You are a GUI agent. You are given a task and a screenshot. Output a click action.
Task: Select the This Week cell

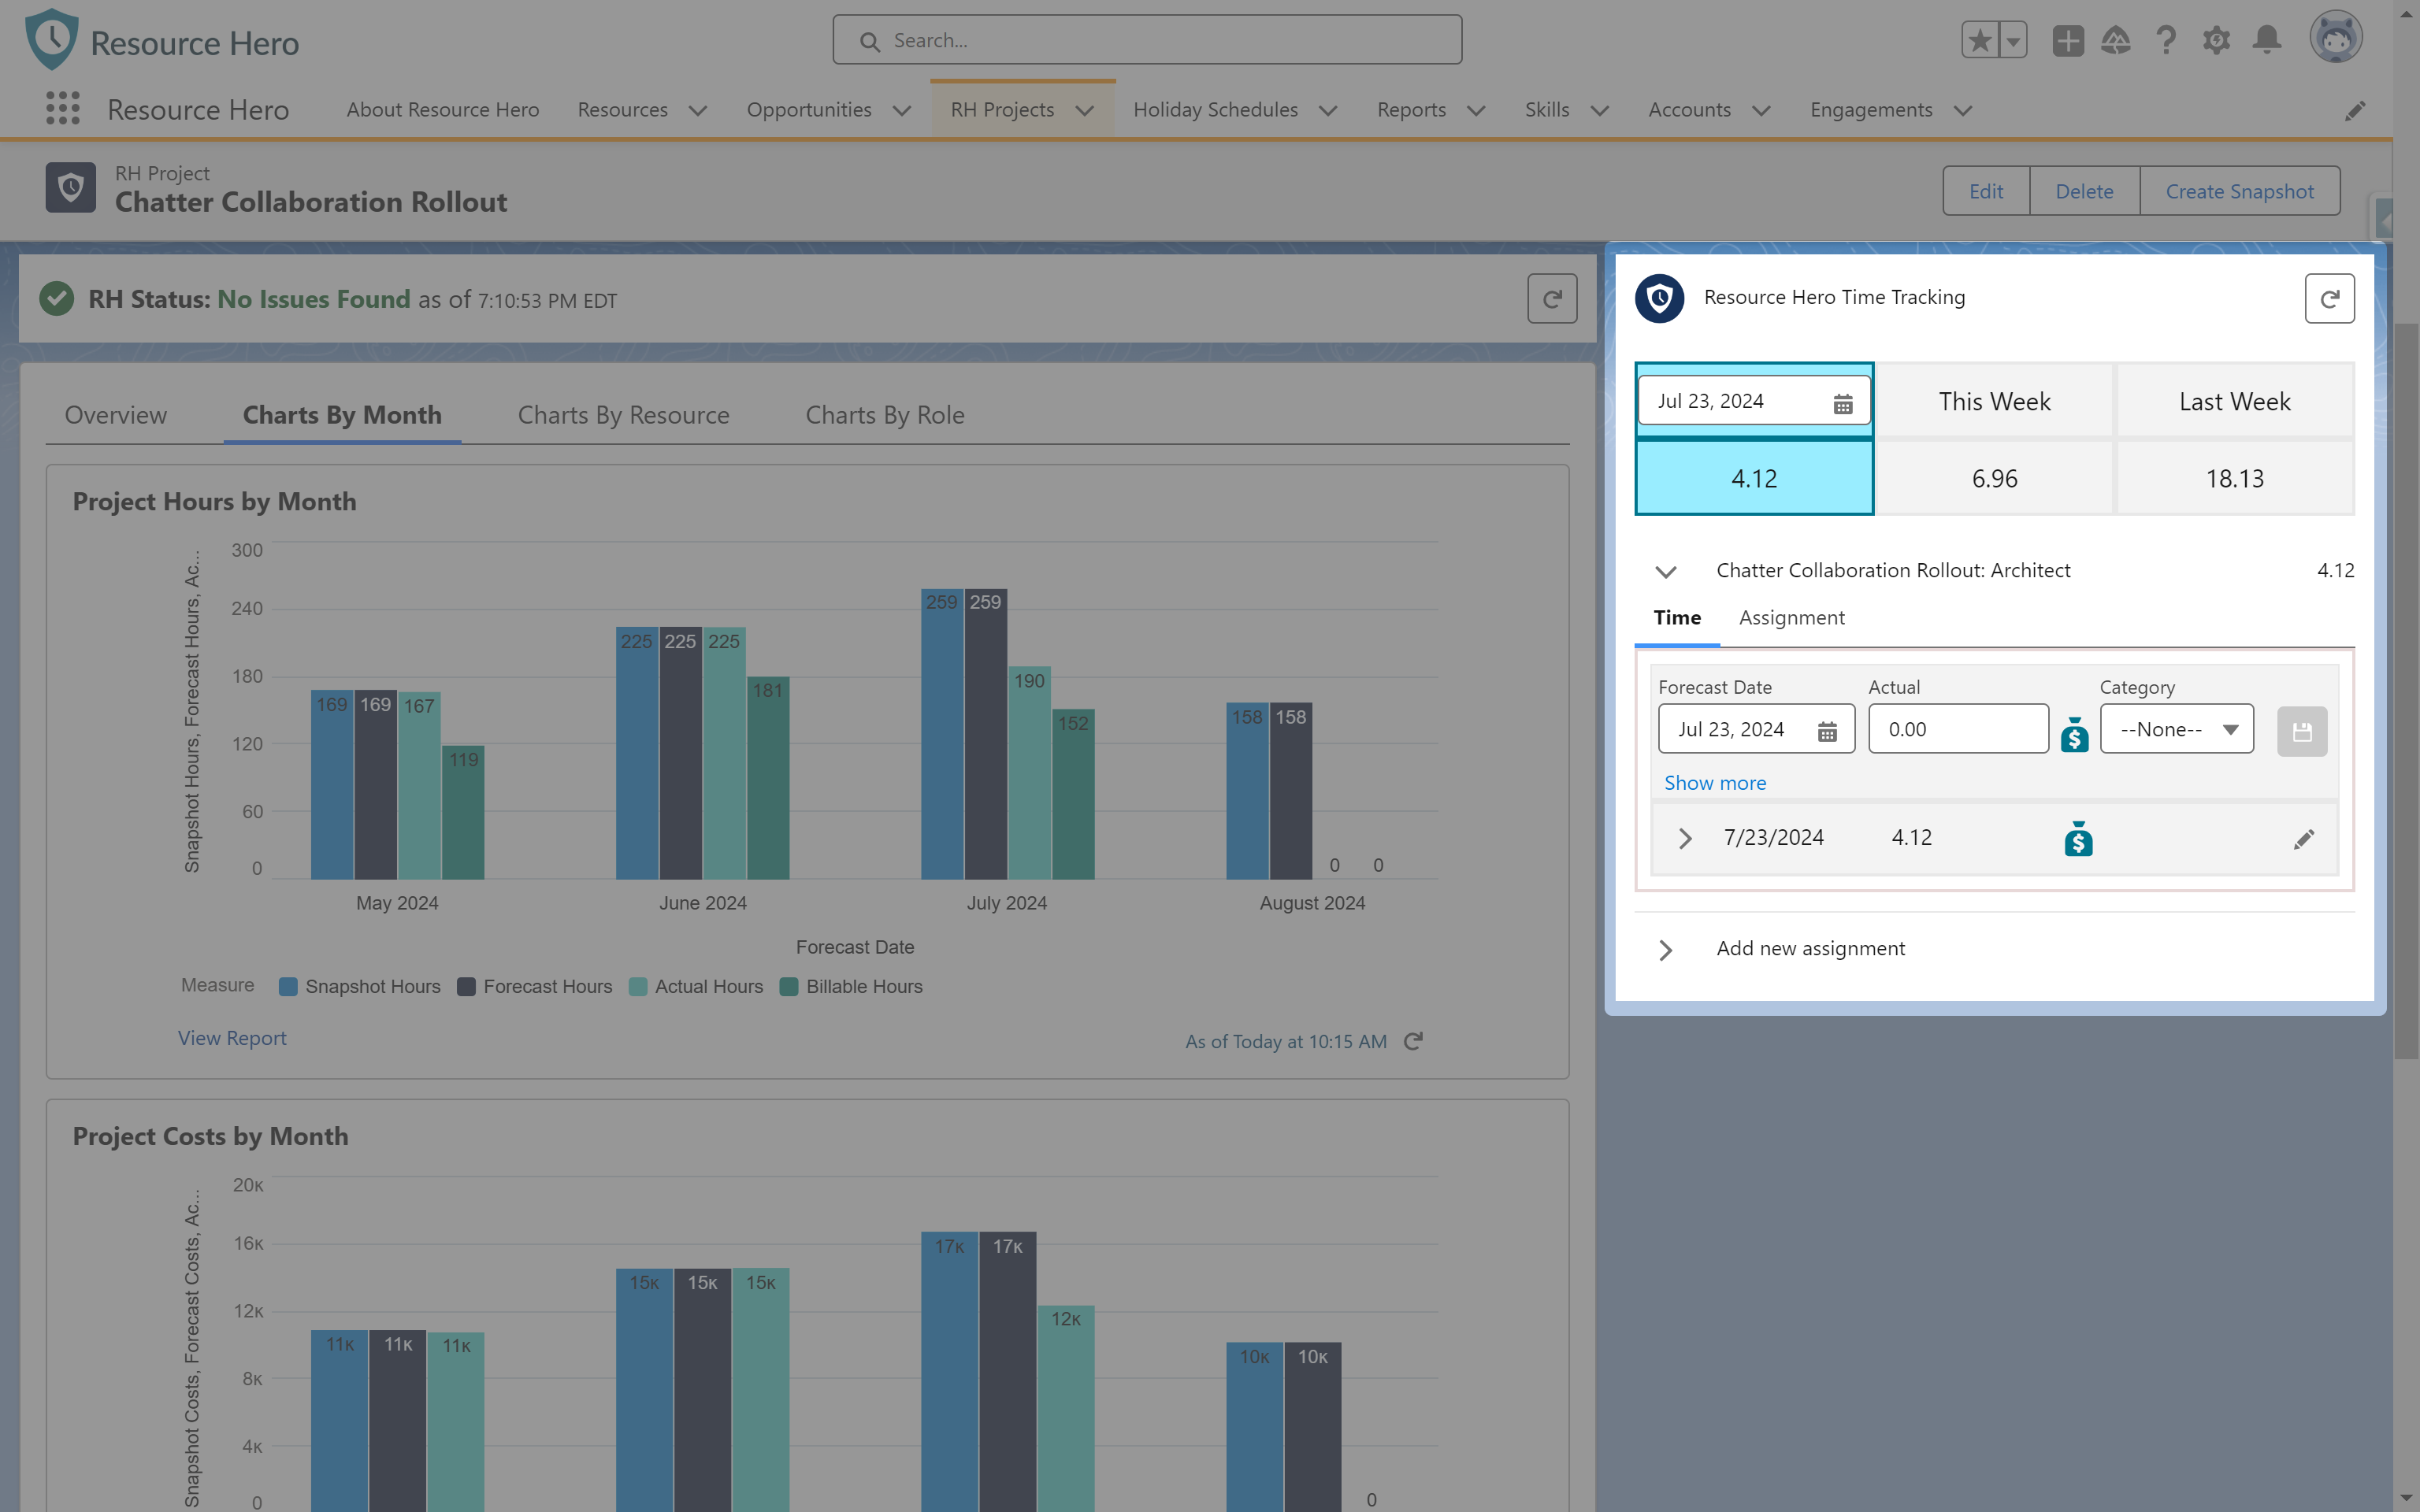(1994, 401)
